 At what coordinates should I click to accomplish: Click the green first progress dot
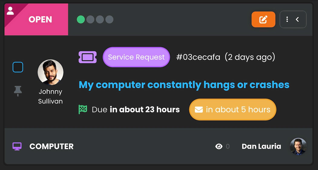point(81,20)
